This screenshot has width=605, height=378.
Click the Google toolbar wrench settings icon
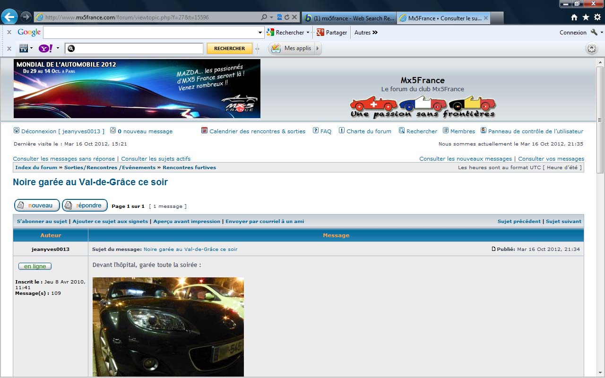coord(594,33)
